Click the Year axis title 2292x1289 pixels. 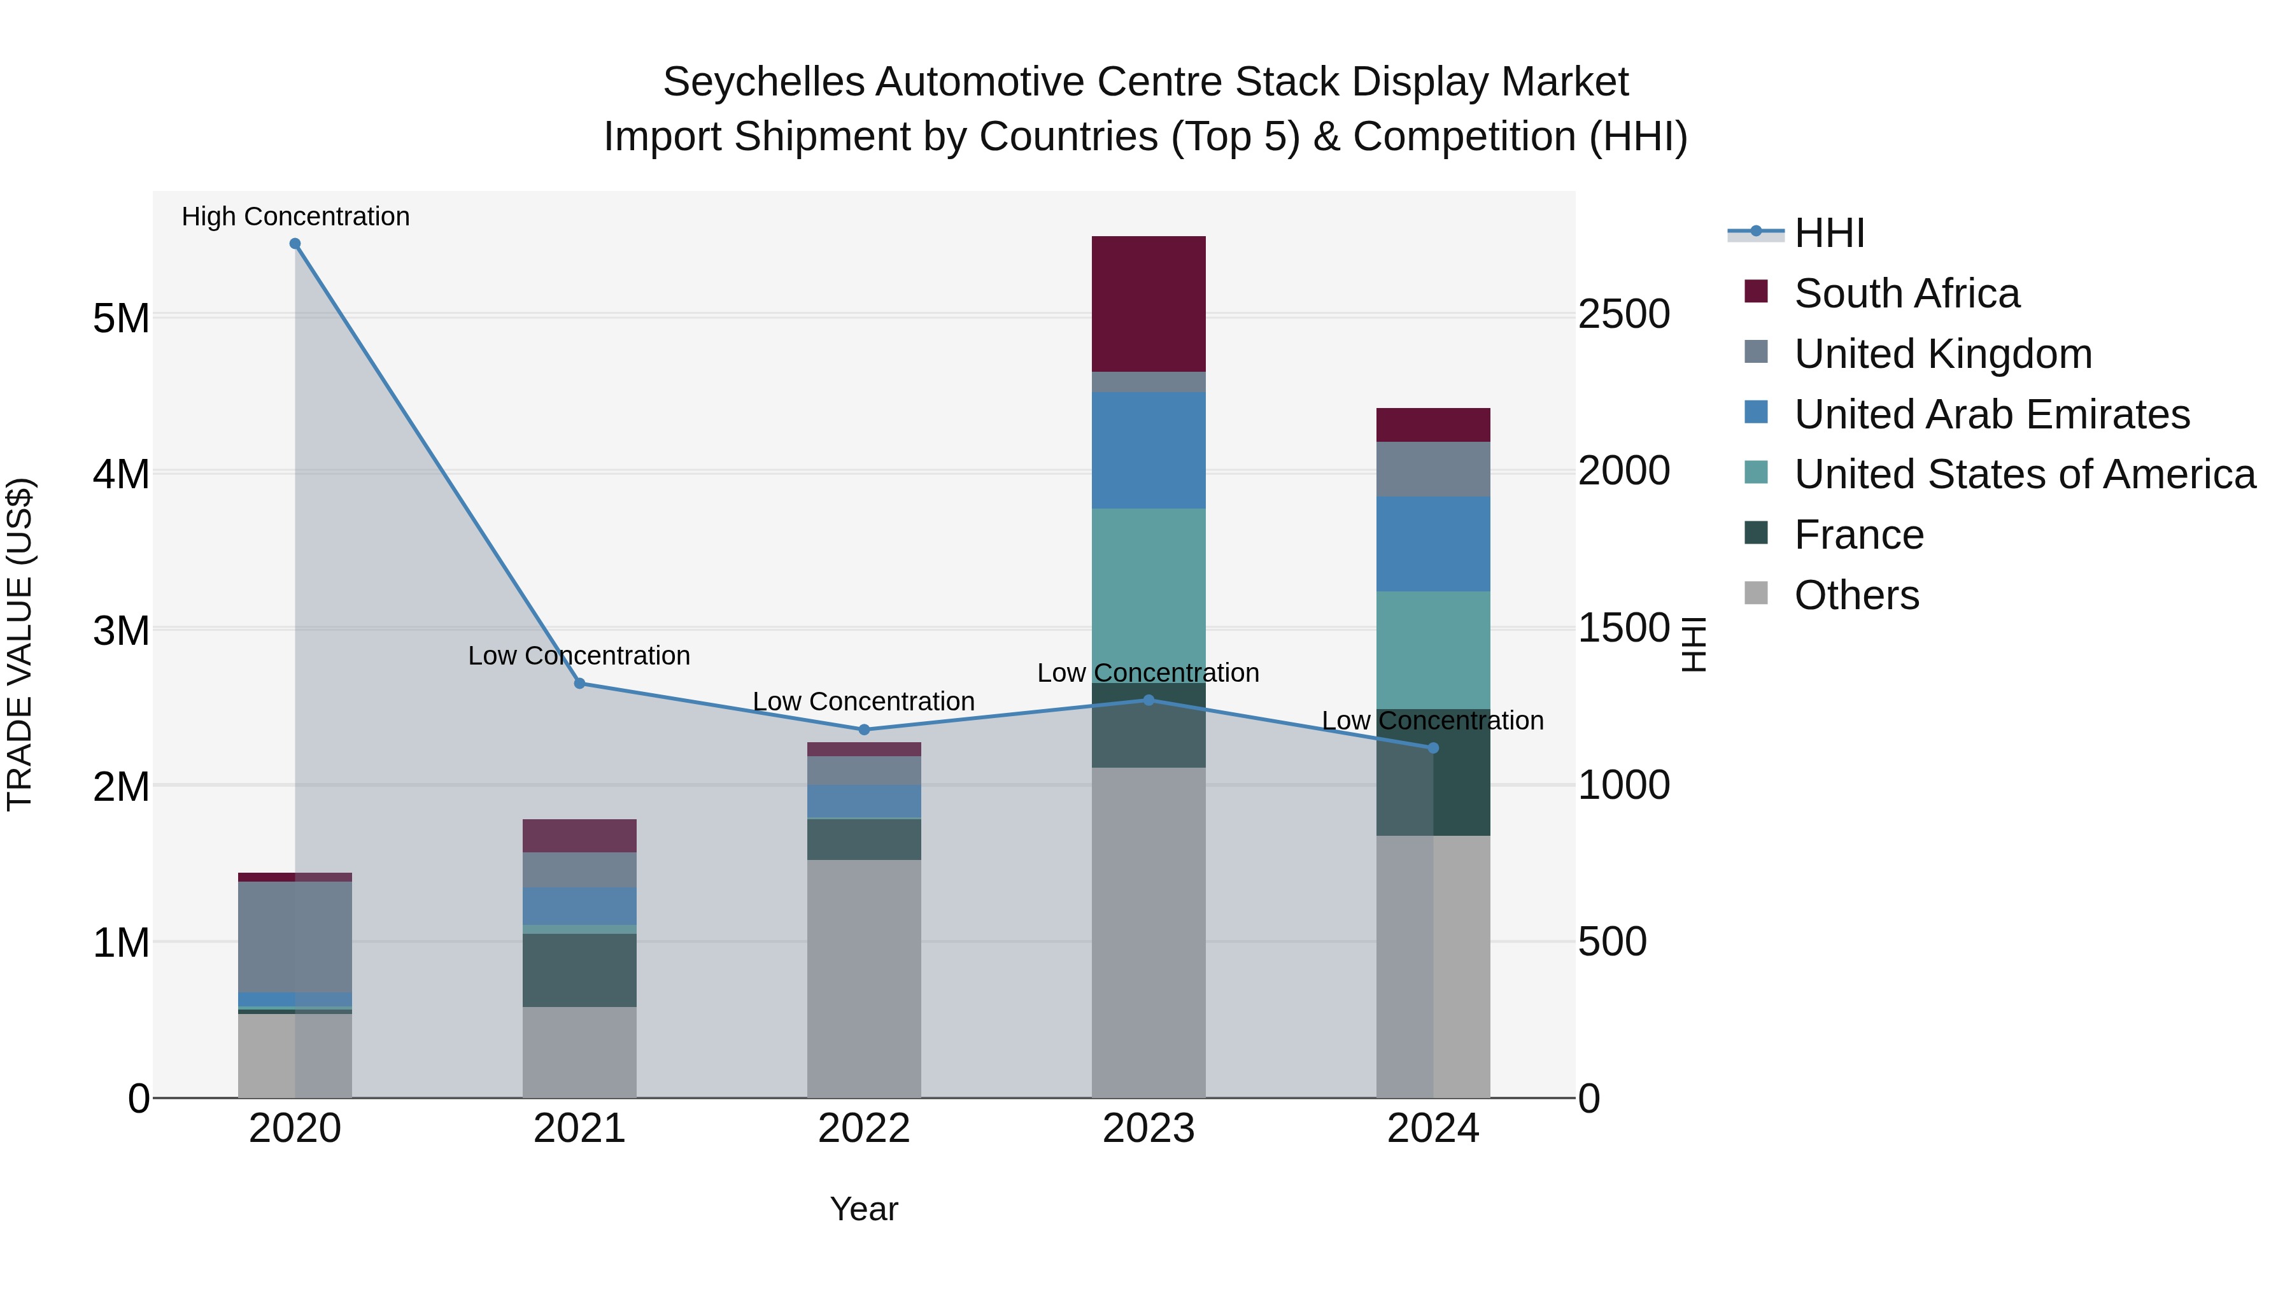[x=864, y=1210]
